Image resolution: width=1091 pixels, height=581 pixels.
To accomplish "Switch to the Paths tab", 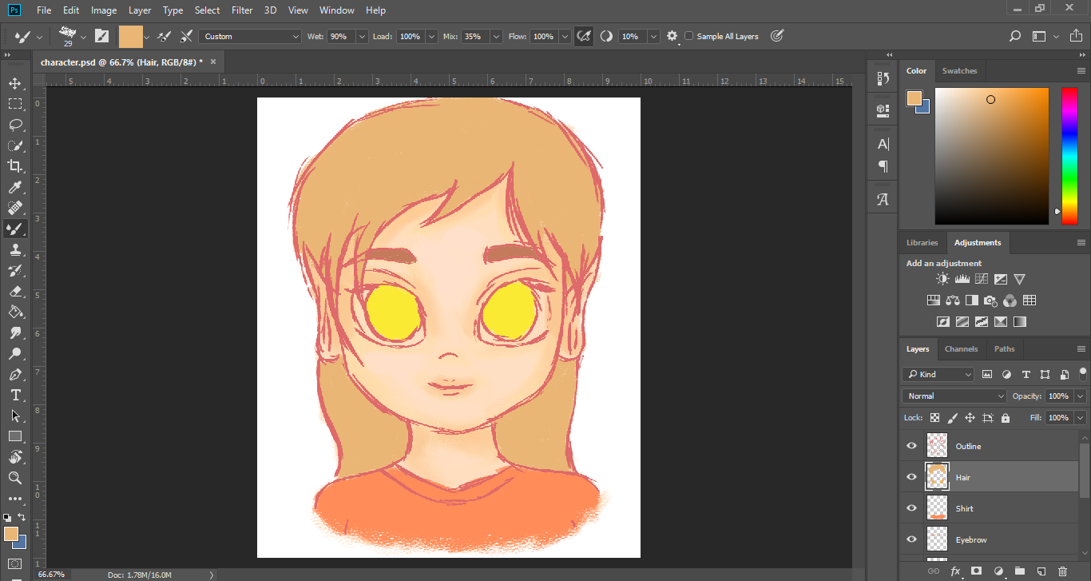I will tap(1005, 348).
